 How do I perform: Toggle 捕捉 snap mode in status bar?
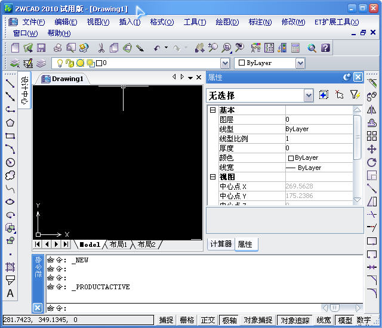point(167,320)
